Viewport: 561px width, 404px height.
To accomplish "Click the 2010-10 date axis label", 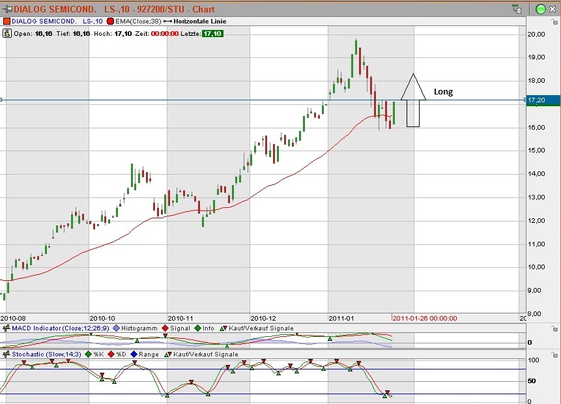I will (102, 318).
